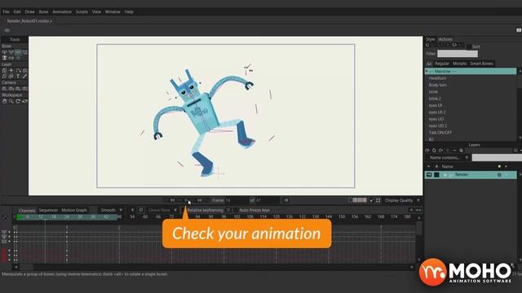Screen dimensions: 522x293
Task: Open the Animation menu
Action: [62, 11]
